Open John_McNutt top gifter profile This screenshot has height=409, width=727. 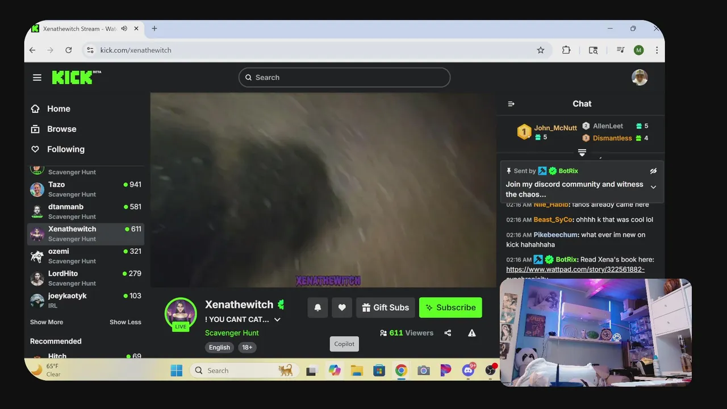(x=555, y=128)
